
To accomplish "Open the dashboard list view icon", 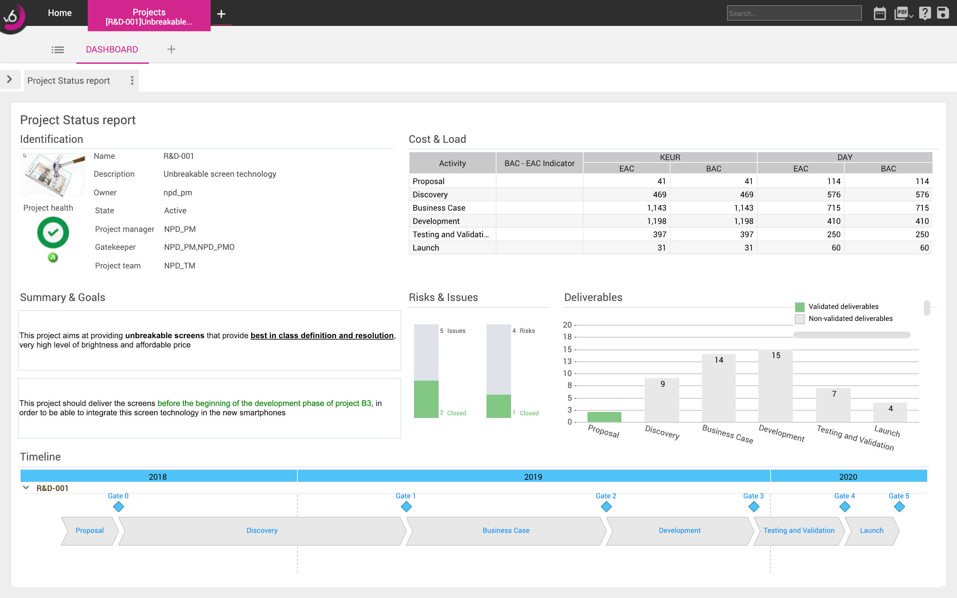I will pos(58,50).
